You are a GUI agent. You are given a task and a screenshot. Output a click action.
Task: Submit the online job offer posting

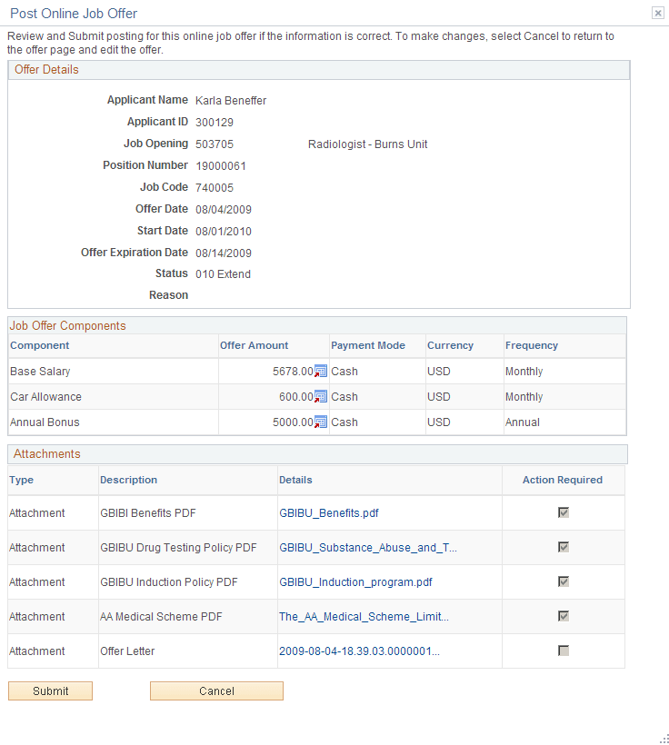click(50, 690)
